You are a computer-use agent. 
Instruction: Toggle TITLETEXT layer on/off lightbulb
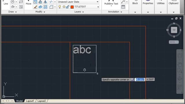point(60,7)
